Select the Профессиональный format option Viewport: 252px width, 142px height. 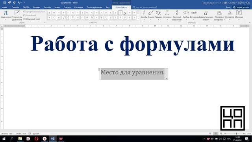point(34,11)
